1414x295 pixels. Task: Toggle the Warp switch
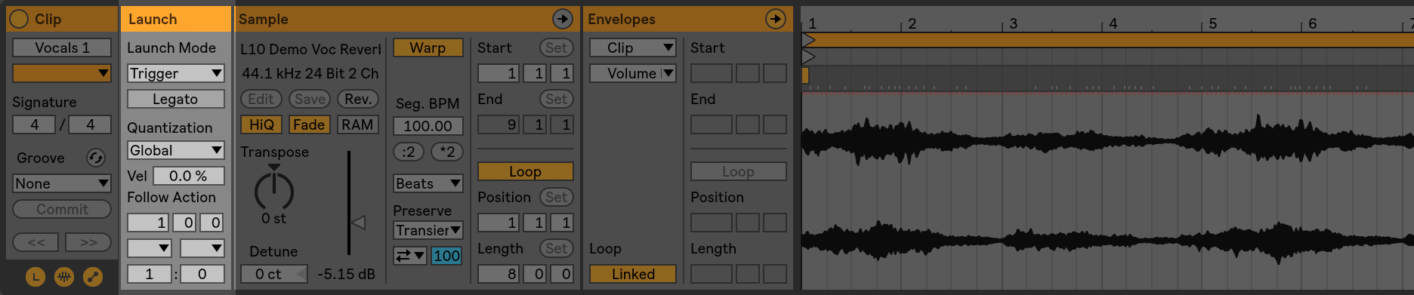point(428,48)
